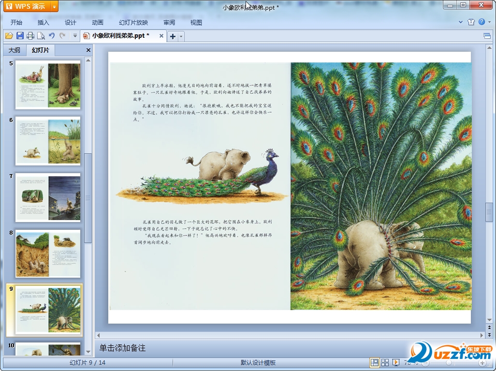Expand the small arrow beside the Help icon
This screenshot has height=371, width=496.
490,22
